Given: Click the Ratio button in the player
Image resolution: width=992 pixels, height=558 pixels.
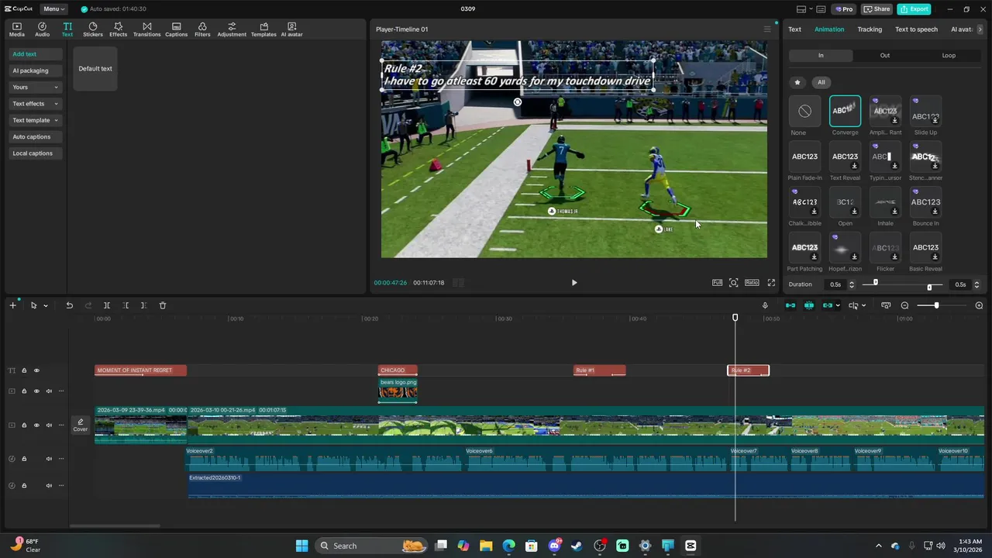Looking at the screenshot, I should point(752,283).
